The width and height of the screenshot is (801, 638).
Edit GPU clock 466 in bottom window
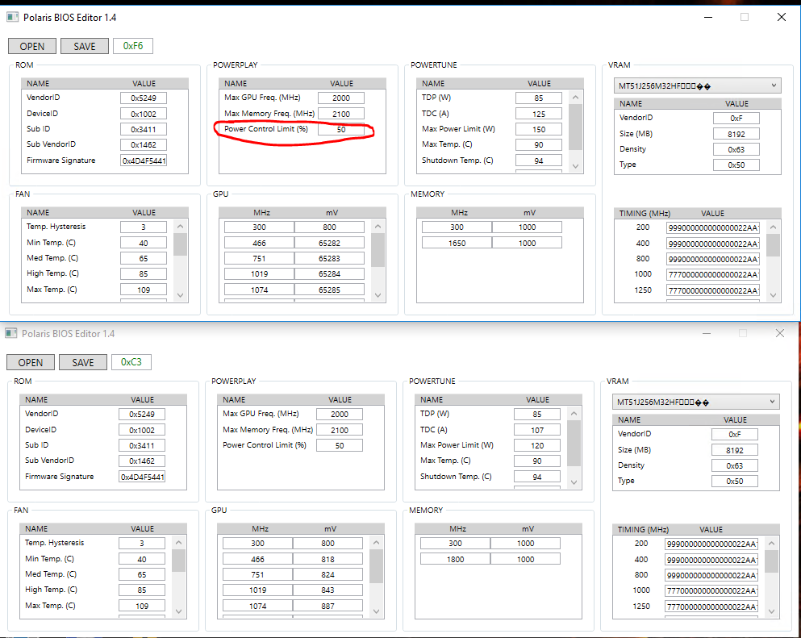[x=258, y=559]
